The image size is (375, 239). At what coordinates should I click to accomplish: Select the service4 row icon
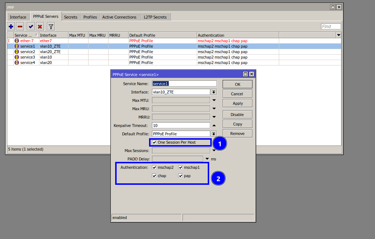click(x=17, y=63)
